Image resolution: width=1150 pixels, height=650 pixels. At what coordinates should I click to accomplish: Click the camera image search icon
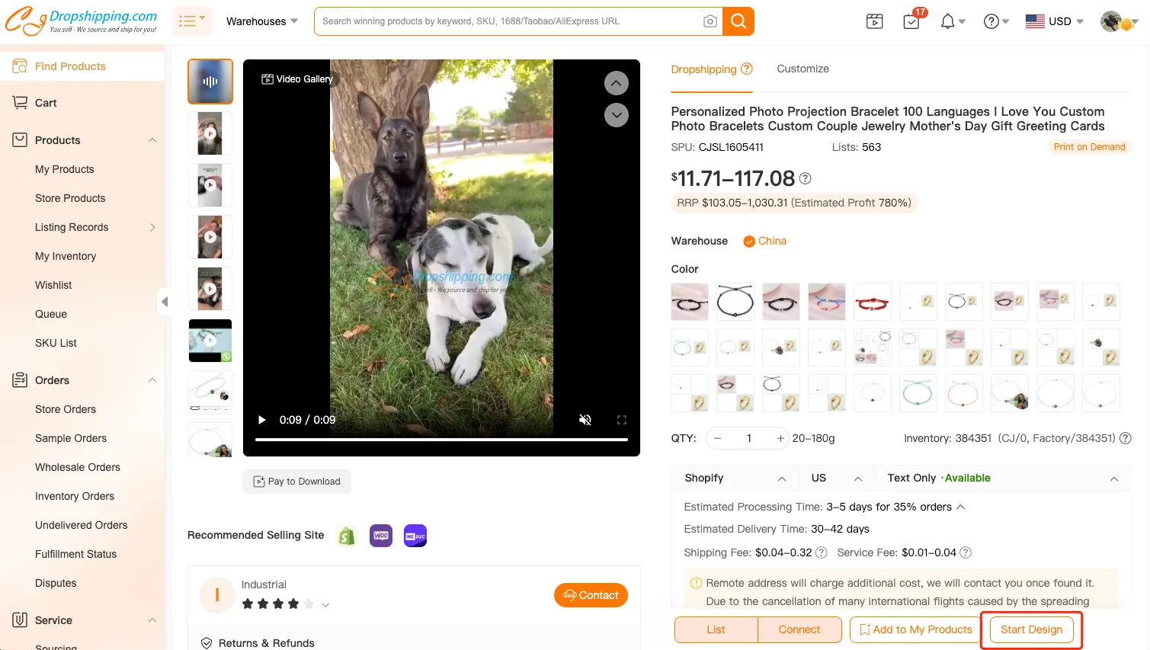[x=710, y=21]
